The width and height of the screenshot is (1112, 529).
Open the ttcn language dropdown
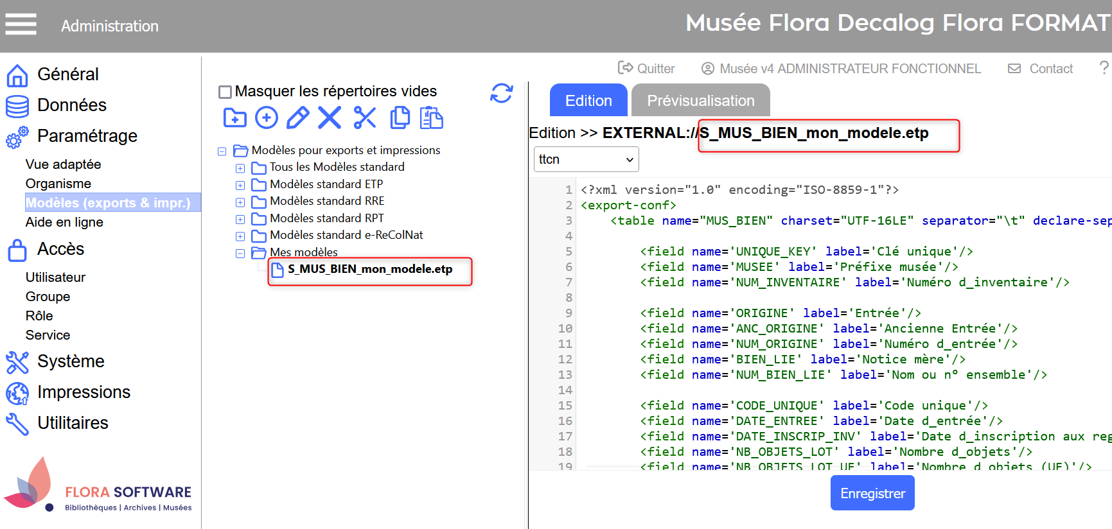(586, 159)
